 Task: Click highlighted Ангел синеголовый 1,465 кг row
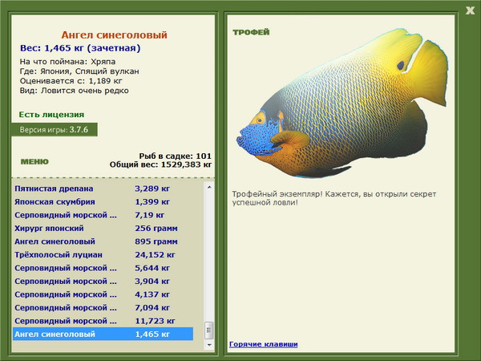103,334
